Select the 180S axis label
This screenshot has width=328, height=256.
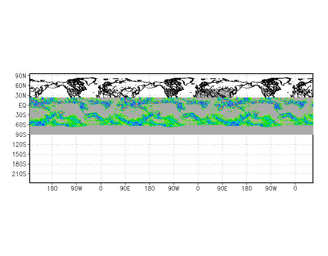(19, 164)
